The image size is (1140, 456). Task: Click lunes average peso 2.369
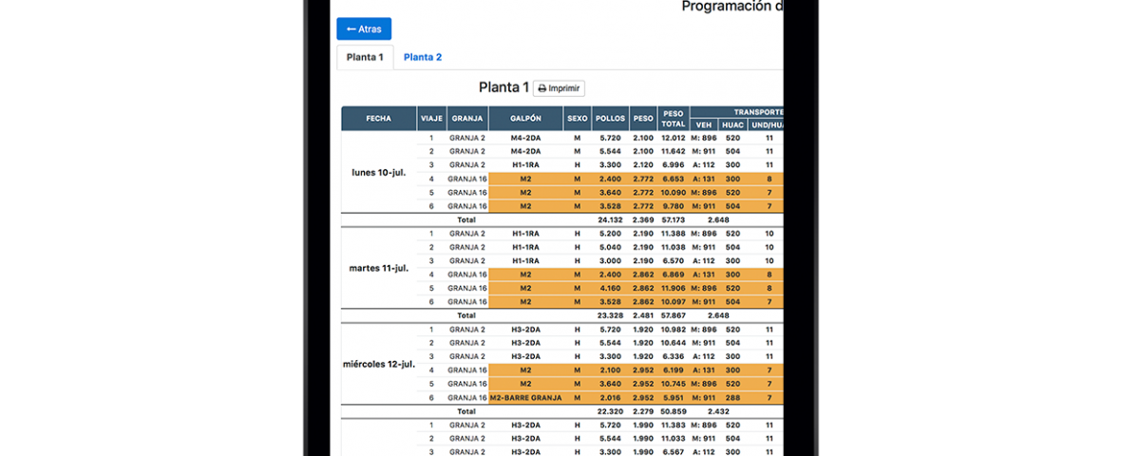pos(643,219)
